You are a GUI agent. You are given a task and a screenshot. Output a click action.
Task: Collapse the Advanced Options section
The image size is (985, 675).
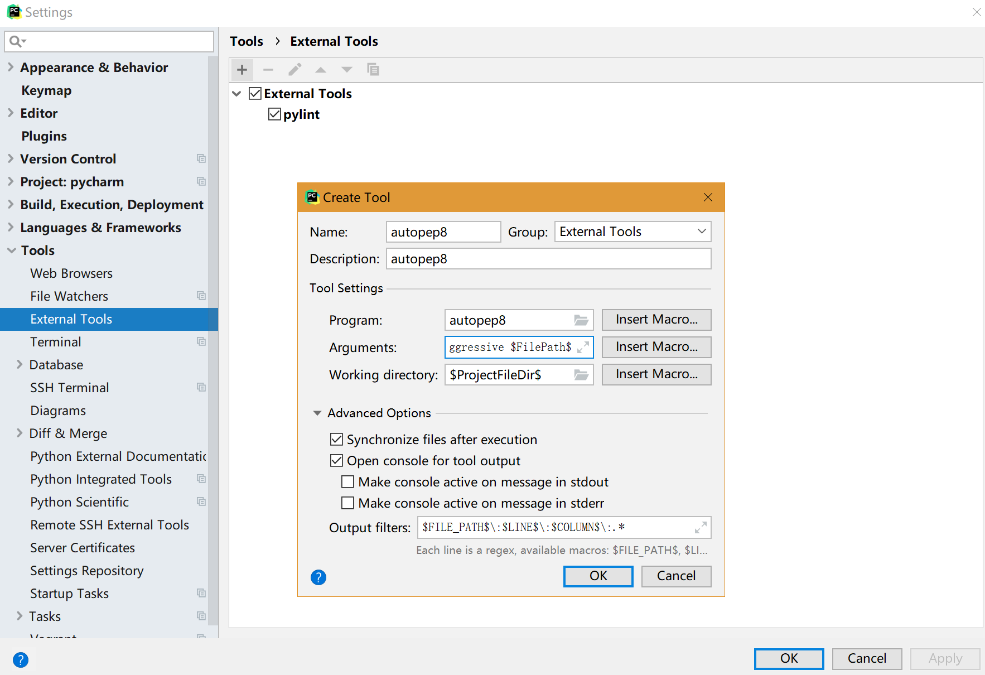point(317,413)
